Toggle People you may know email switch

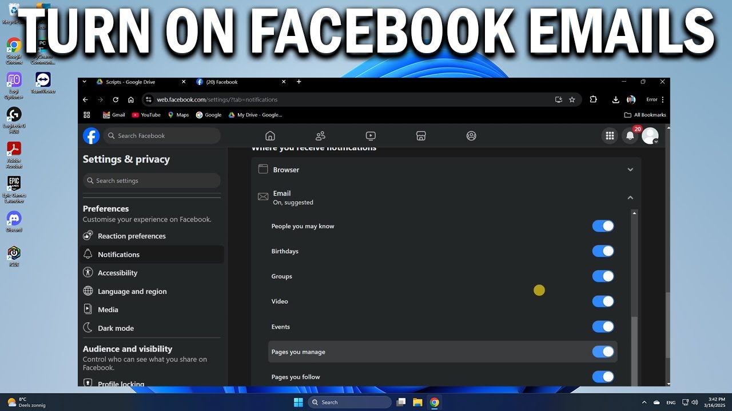point(603,226)
